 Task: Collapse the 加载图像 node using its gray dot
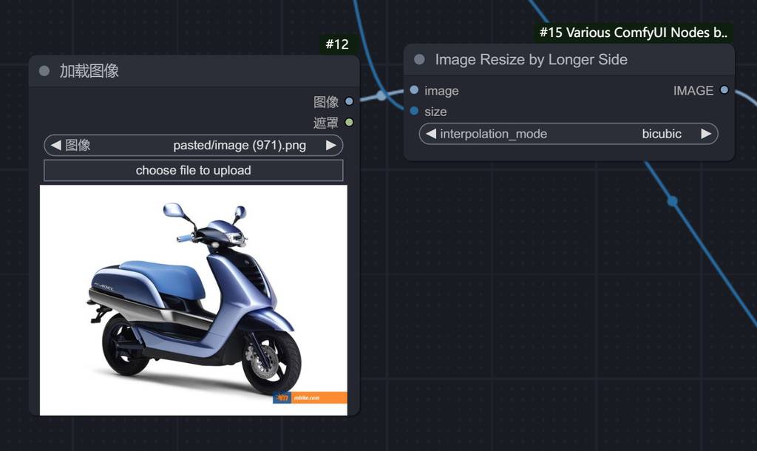(44, 71)
